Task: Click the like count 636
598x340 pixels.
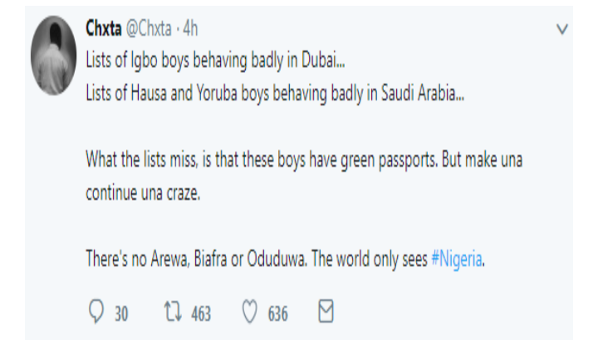Action: tap(277, 313)
